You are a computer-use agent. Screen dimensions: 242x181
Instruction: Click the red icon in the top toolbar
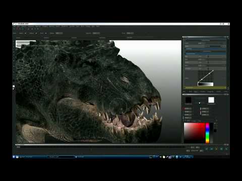17,29
